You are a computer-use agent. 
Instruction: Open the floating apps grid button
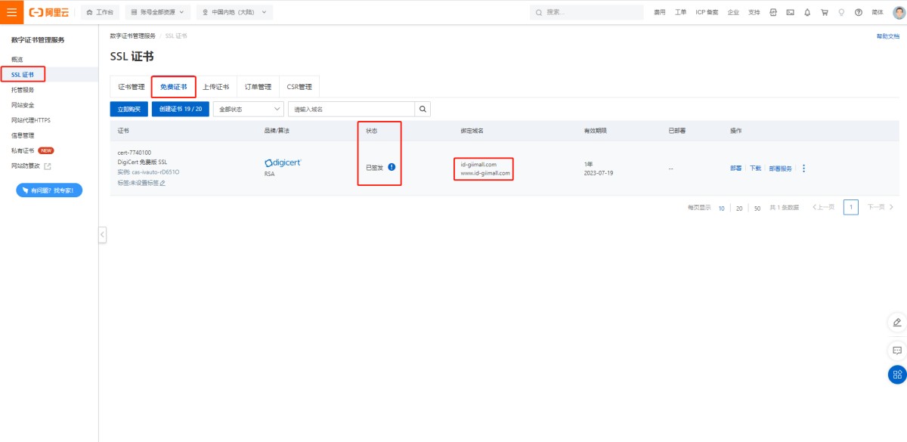coord(897,375)
